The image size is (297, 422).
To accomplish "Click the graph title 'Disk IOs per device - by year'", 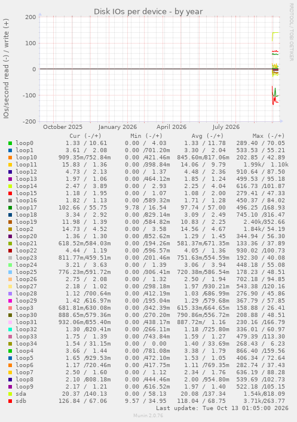I will click(x=148, y=11).
